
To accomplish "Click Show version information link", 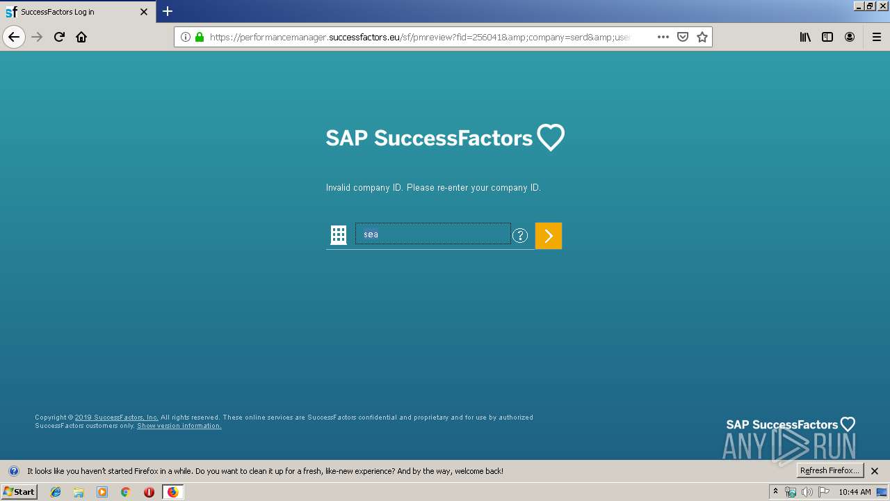I will (179, 426).
